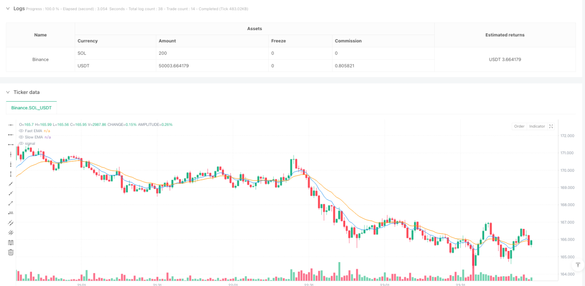
Task: Open the fullscreen chart icon
Action: (x=551, y=126)
